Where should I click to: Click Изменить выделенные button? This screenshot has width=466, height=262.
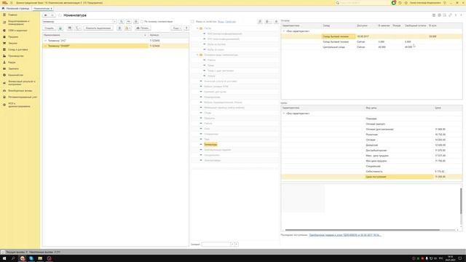point(98,28)
